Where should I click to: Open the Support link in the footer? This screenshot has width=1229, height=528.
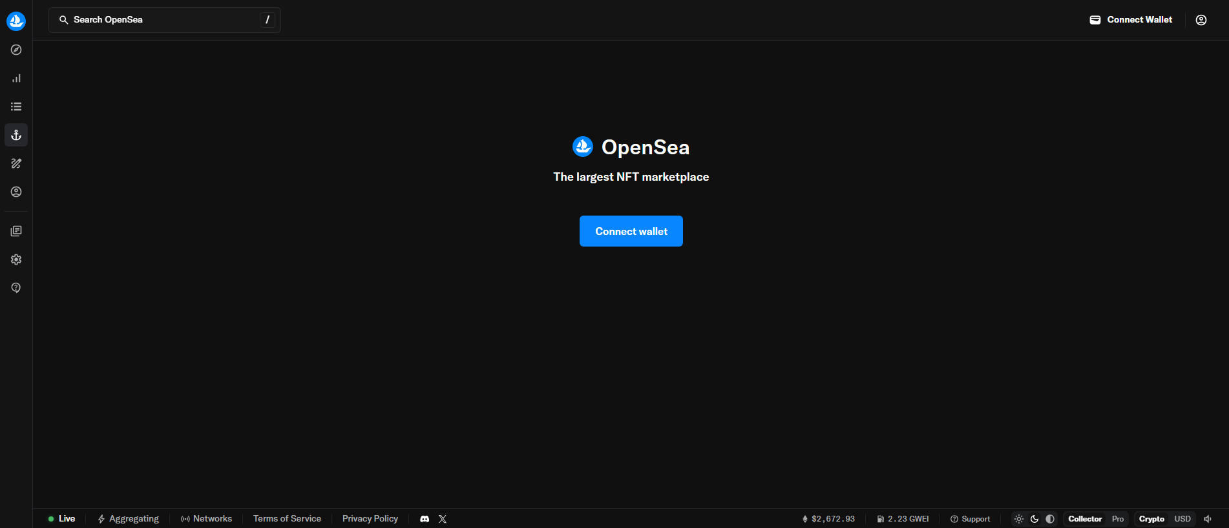(970, 519)
